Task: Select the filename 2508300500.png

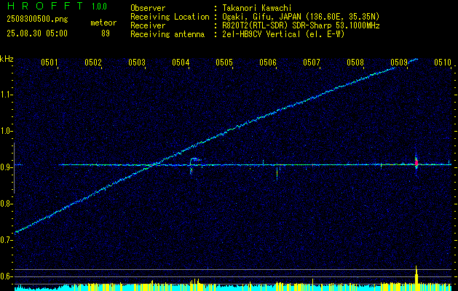Action: (x=37, y=20)
